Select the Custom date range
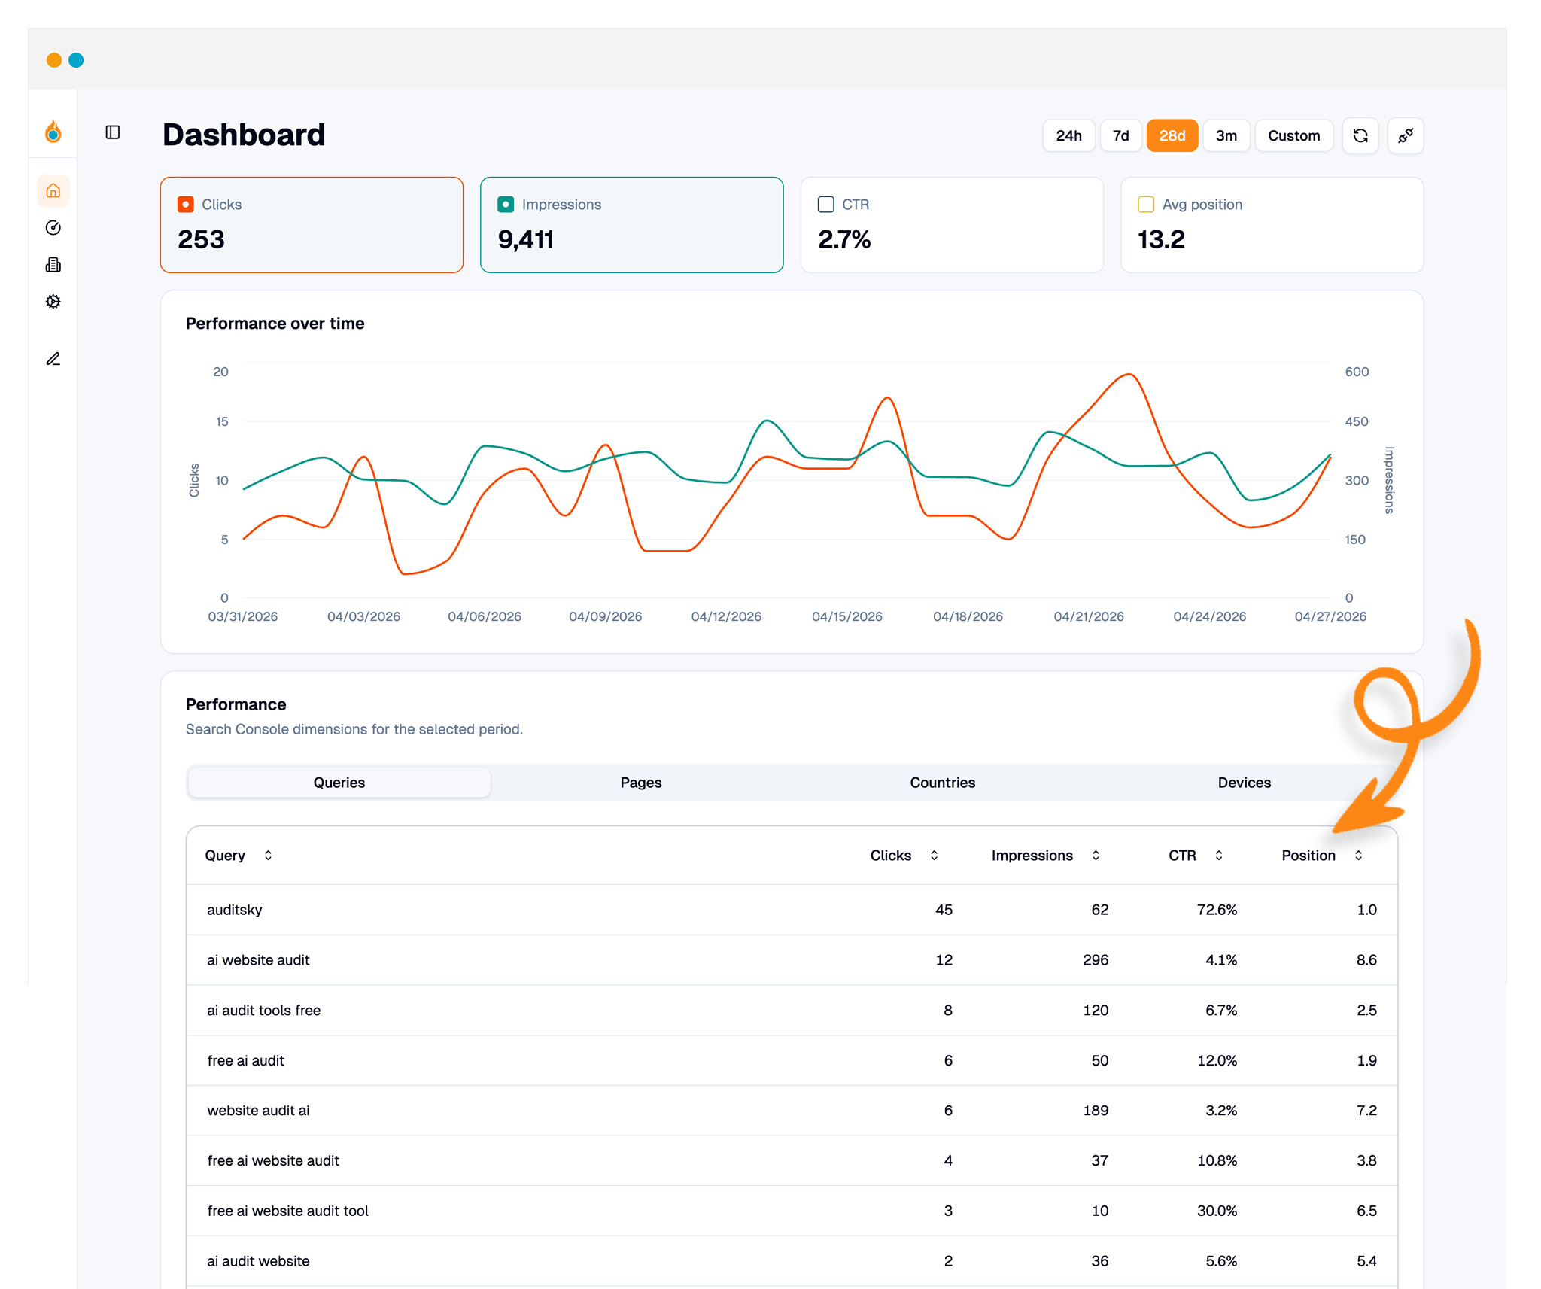This screenshot has width=1541, height=1289. [x=1293, y=135]
